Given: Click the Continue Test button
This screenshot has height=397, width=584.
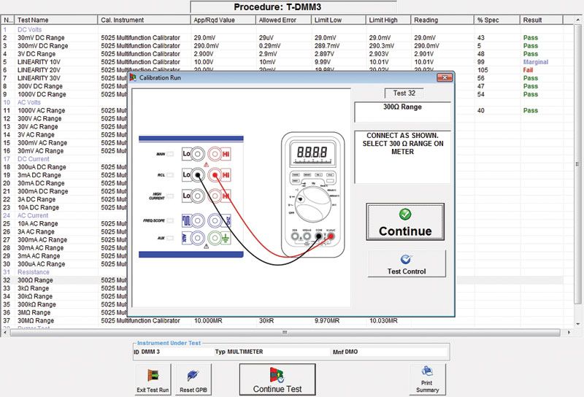Looking at the screenshot, I should [277, 379].
